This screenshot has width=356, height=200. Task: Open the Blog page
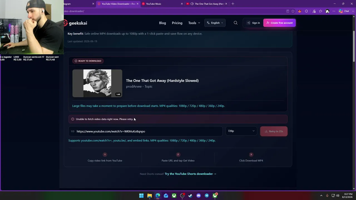coord(162,23)
